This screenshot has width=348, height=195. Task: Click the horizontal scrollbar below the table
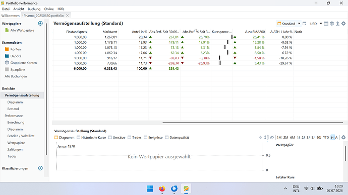tap(253, 123)
